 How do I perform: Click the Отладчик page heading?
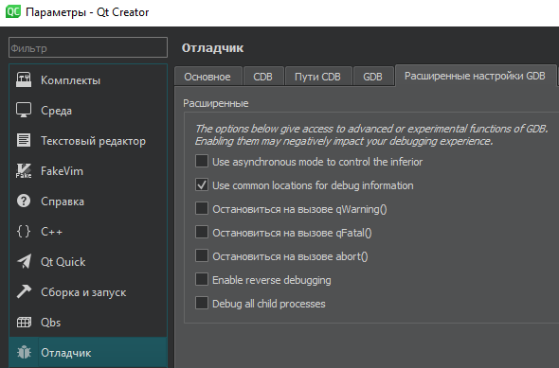tap(212, 47)
